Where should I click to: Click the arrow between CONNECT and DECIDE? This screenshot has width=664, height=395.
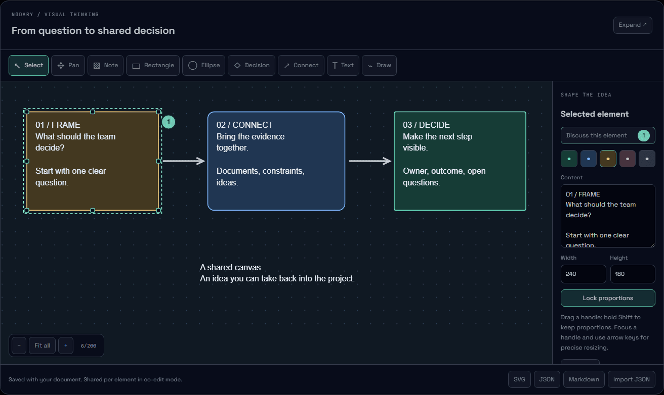coord(370,161)
